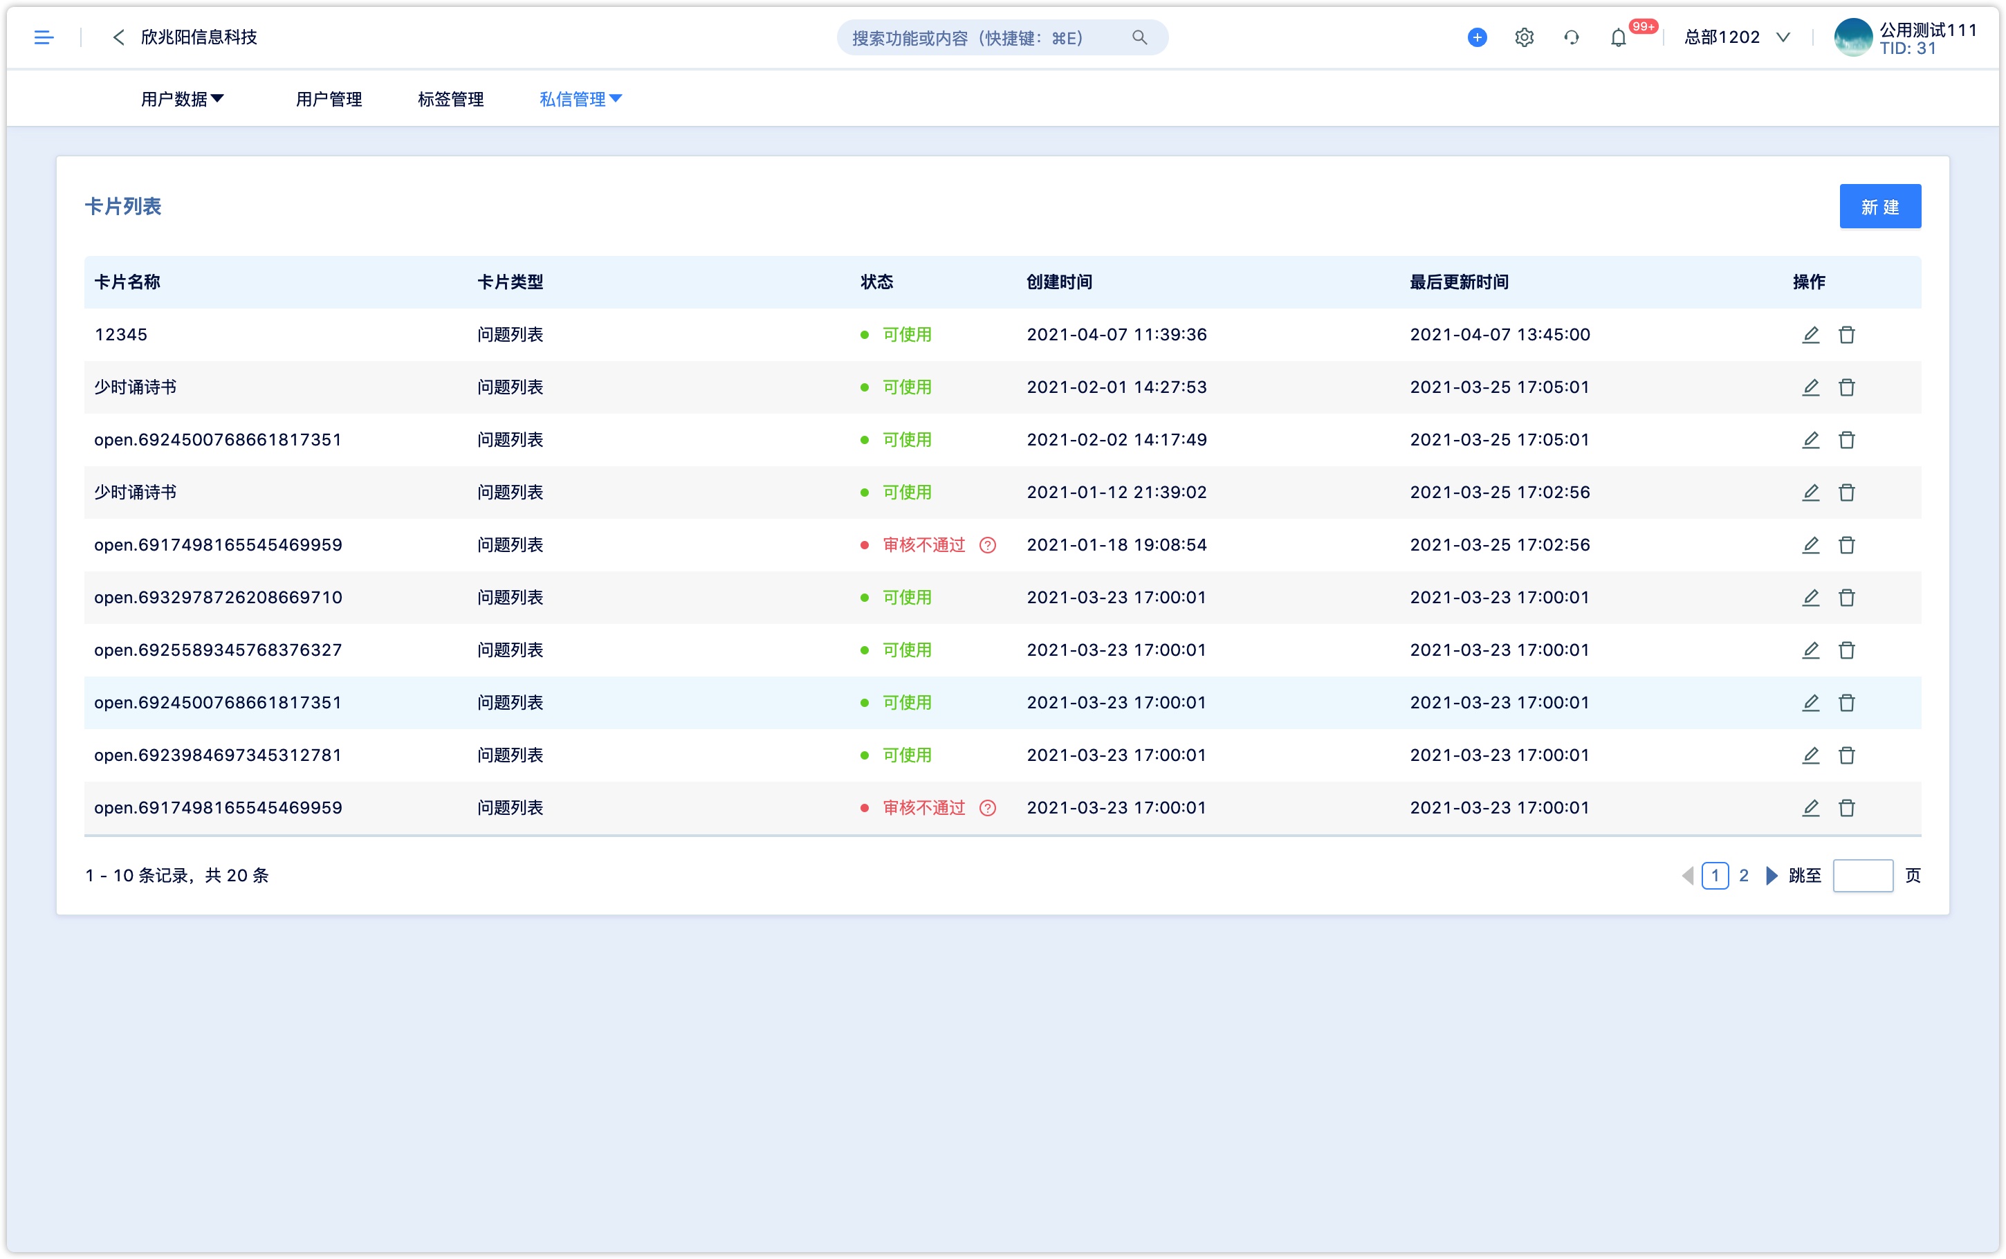Viewport: 2006px width, 1259px height.
Task: Click the user avatar picture
Action: click(x=1854, y=37)
